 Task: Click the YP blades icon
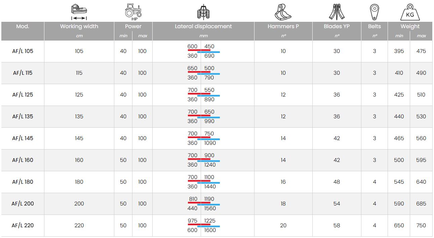click(337, 12)
